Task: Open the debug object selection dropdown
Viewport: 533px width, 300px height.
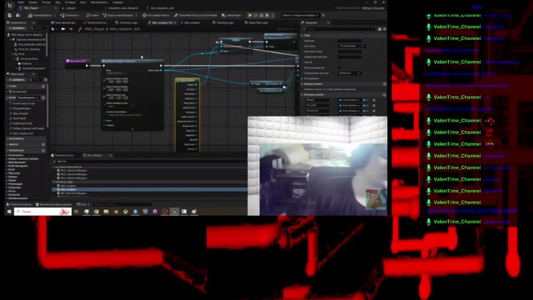Action: click(300, 15)
